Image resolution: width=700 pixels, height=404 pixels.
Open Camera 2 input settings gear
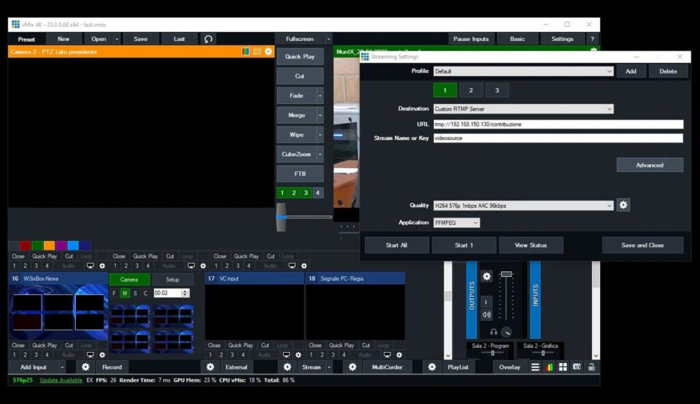pos(268,52)
